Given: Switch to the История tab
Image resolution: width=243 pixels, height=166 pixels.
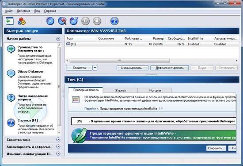Looking at the screenshot, I should click(155, 90).
